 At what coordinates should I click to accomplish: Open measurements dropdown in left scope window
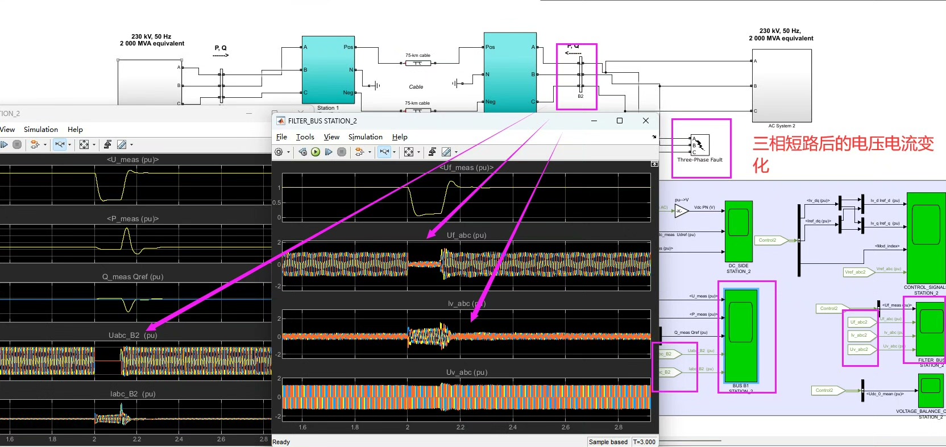pos(131,144)
